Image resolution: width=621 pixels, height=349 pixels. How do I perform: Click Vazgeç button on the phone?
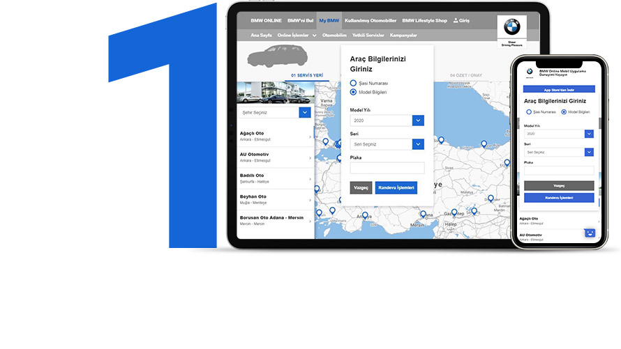point(559,186)
